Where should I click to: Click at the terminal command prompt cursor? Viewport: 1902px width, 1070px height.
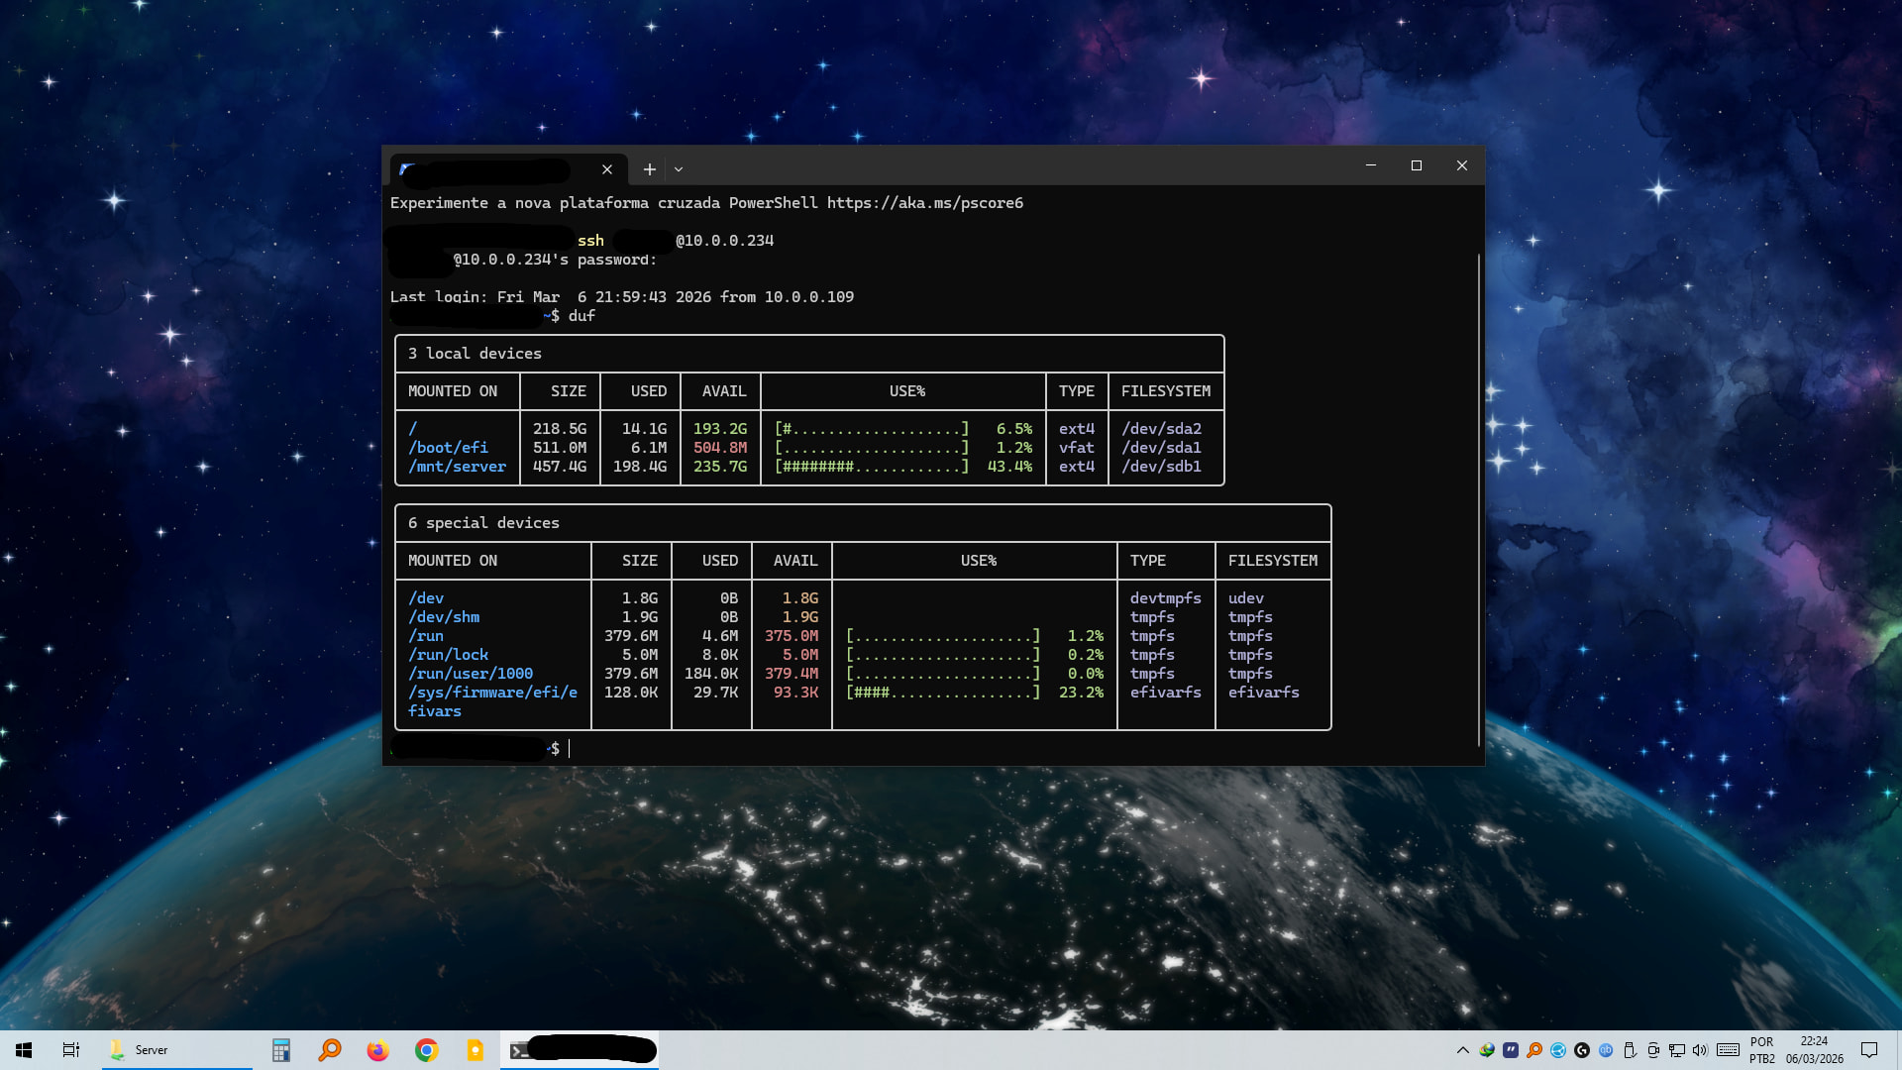click(x=570, y=749)
